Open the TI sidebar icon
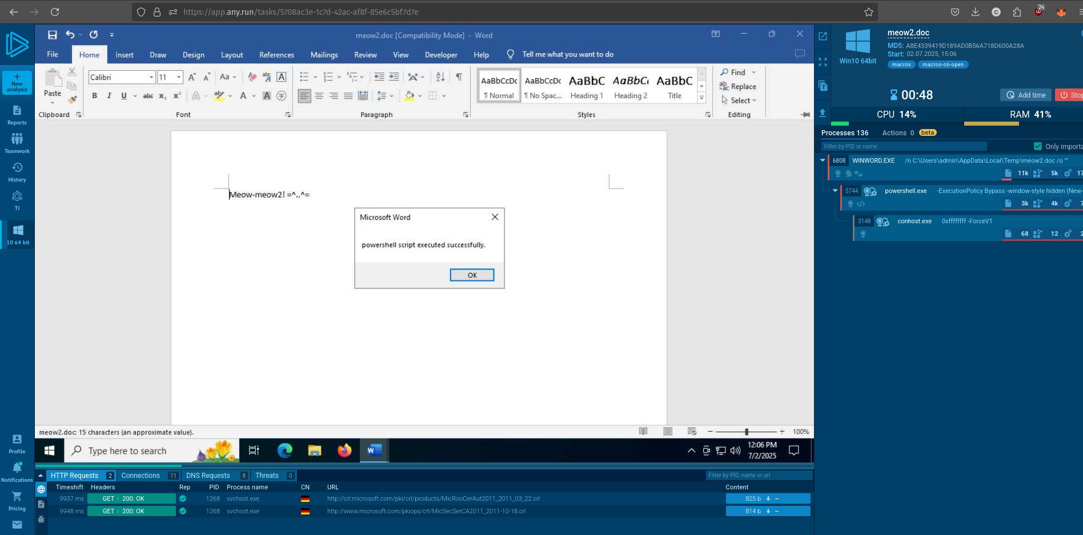 coord(17,200)
